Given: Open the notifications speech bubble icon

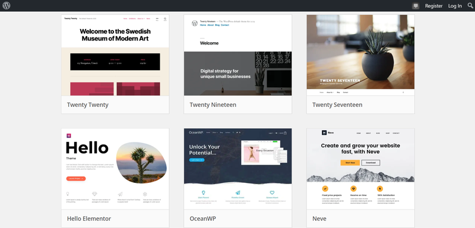Looking at the screenshot, I should tap(416, 6).
